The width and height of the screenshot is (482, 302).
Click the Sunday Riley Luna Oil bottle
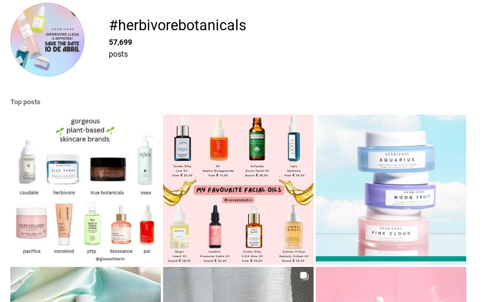[x=183, y=139]
